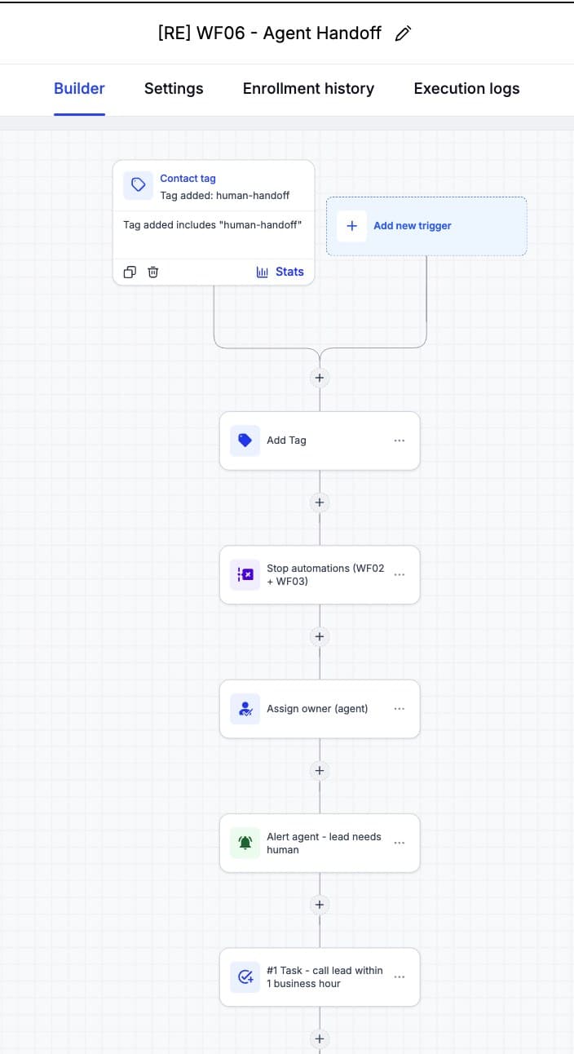574x1054 pixels.
Task: Add a step above Add Tag
Action: coord(320,378)
